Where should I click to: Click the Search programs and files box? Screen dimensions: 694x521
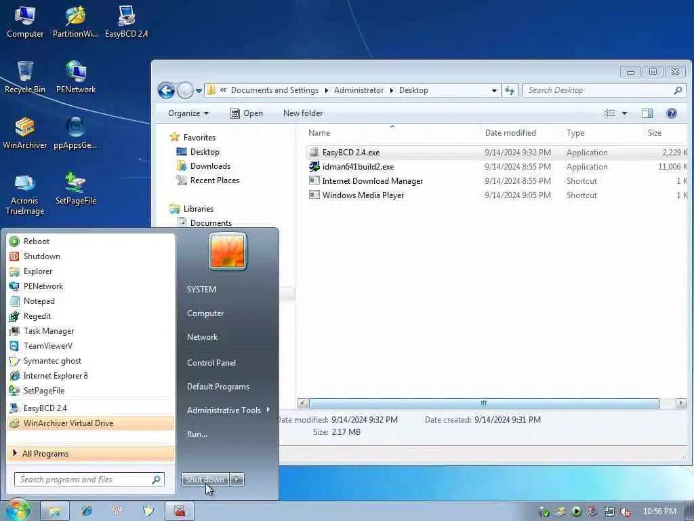point(89,480)
